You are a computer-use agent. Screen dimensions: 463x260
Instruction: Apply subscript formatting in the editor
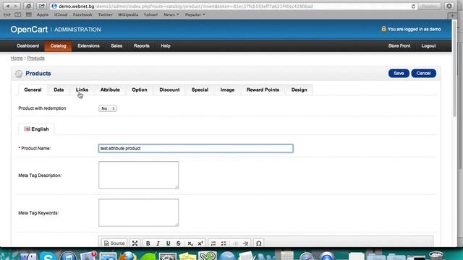point(190,243)
